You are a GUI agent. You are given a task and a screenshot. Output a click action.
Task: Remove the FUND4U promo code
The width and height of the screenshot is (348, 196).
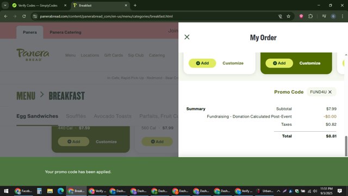tap(330, 92)
